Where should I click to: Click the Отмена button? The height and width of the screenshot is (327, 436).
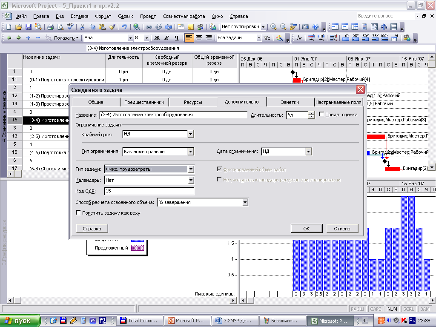click(342, 229)
